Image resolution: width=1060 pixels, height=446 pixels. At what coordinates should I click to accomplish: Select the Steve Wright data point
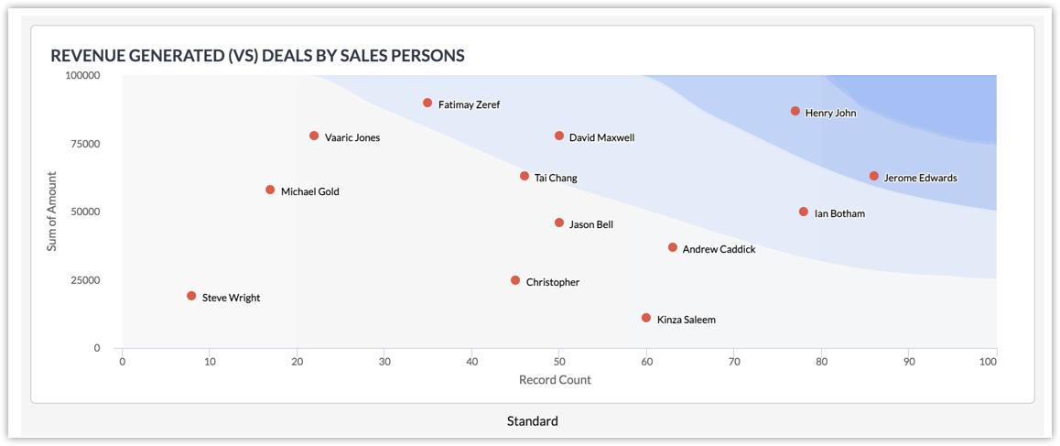click(191, 296)
